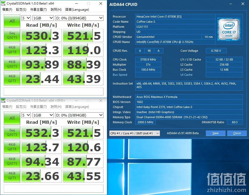Start 4KiB Q8T8 test in top window
This screenshot has height=195, width=249.
pos(12,50)
